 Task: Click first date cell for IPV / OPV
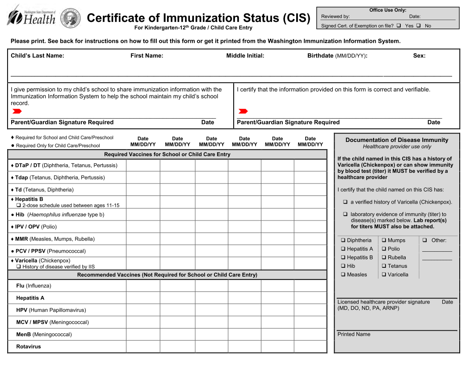coord(143,227)
